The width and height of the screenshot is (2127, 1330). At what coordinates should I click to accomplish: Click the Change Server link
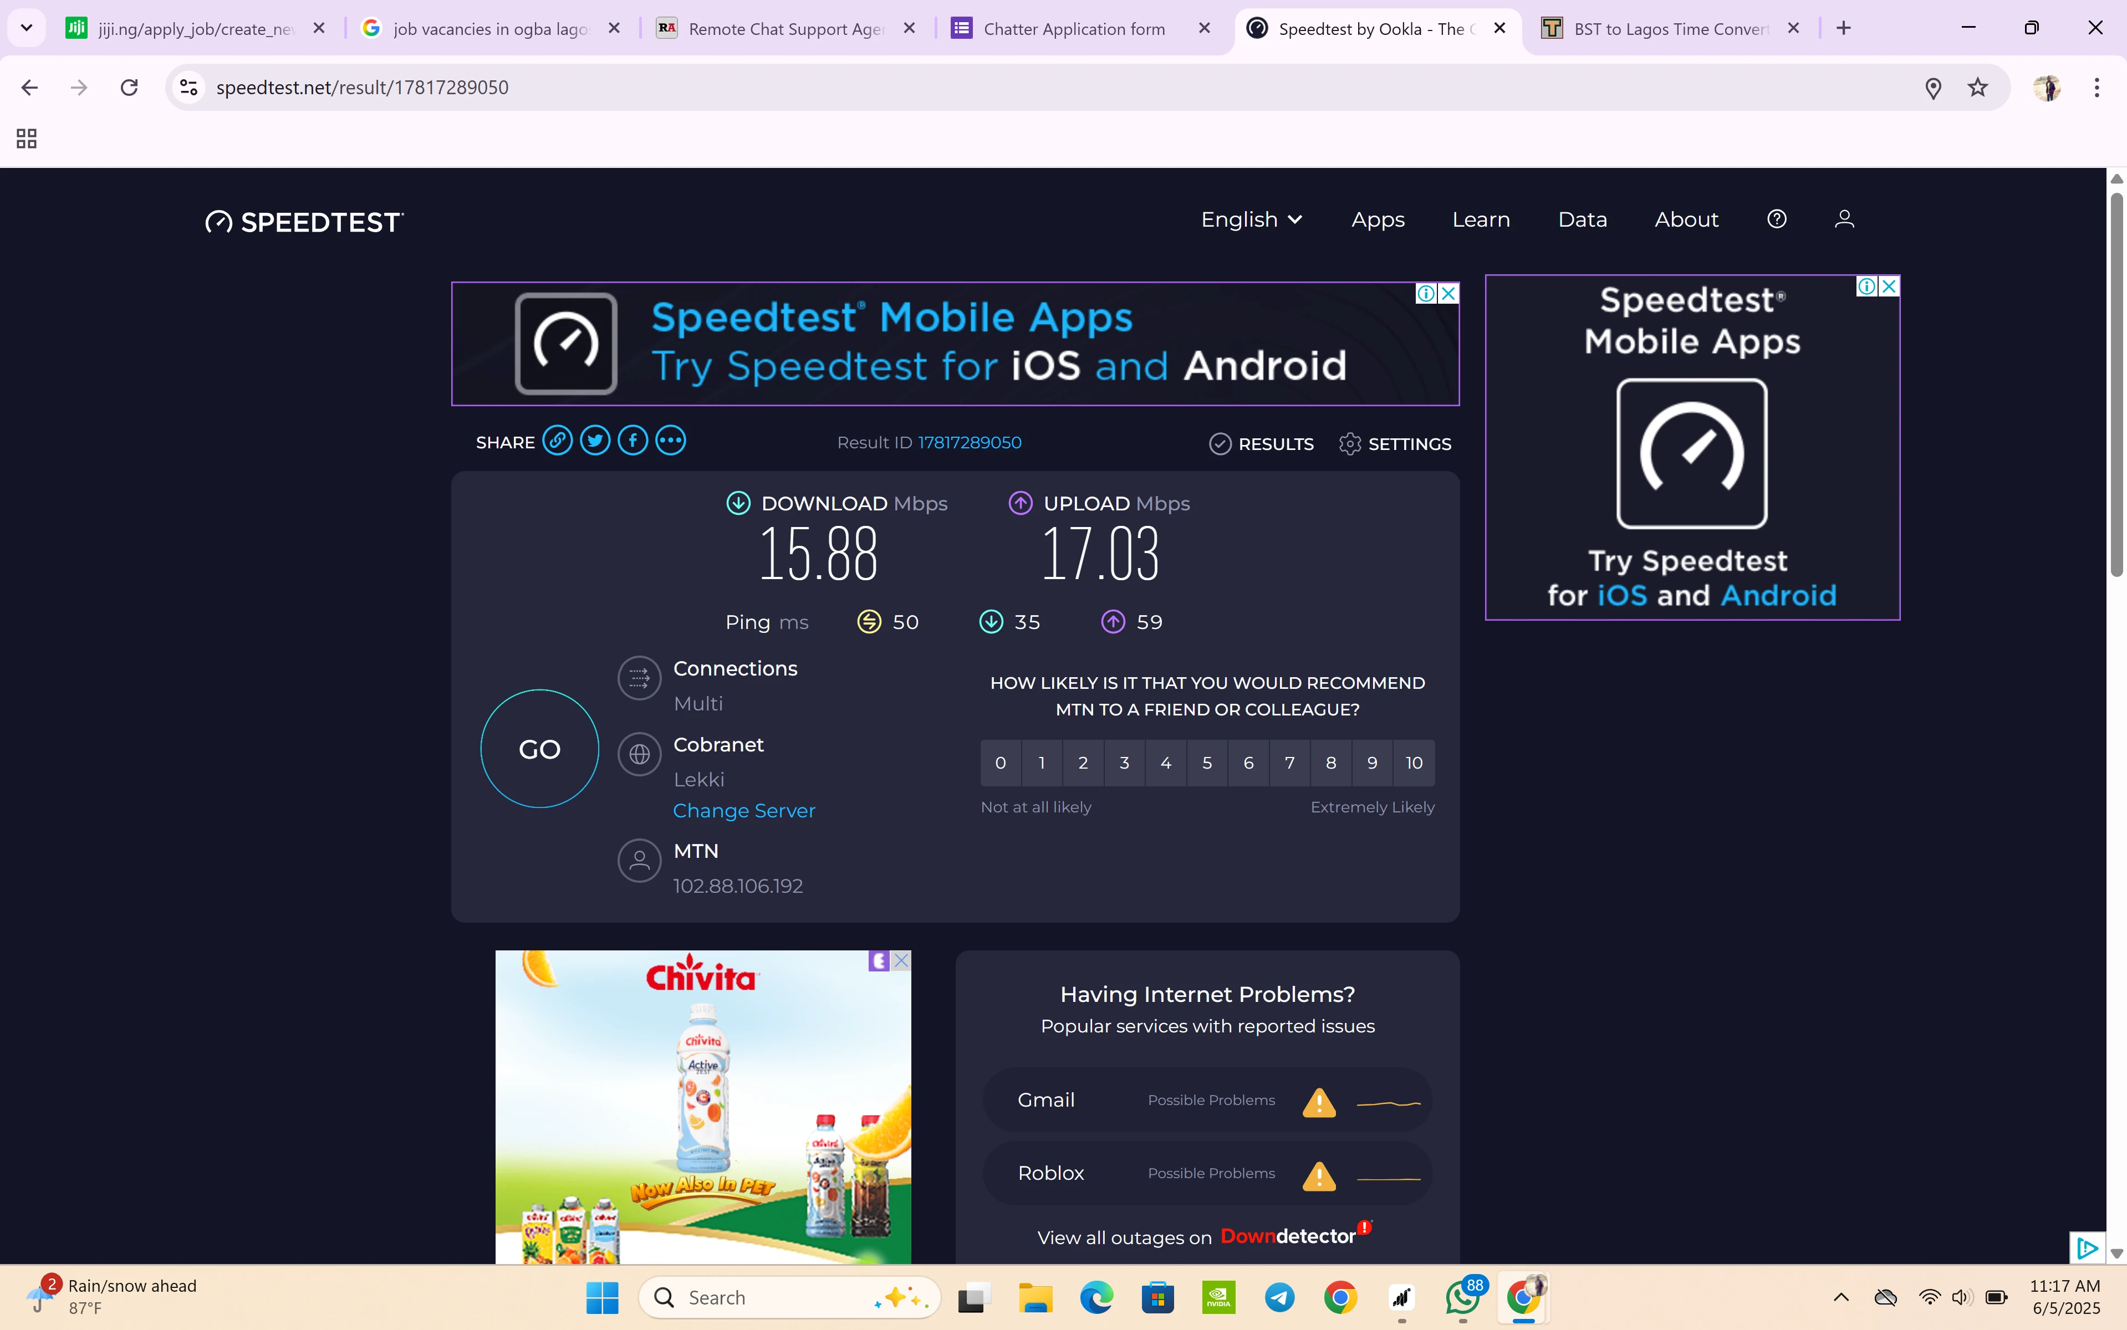(x=743, y=810)
